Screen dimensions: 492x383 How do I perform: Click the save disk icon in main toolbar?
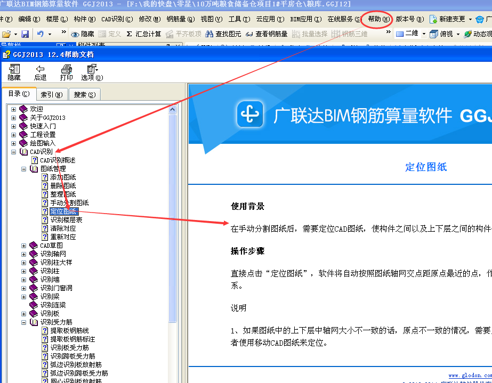click(x=25, y=34)
